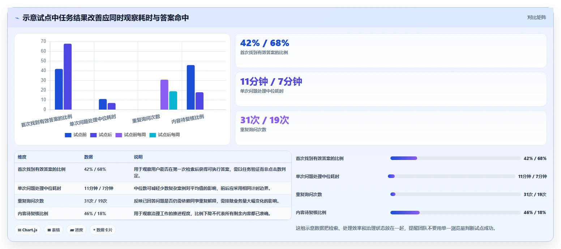The width and height of the screenshot is (561, 249).
Task: Open the 对比矩阵 label in the header
Action: point(536,17)
